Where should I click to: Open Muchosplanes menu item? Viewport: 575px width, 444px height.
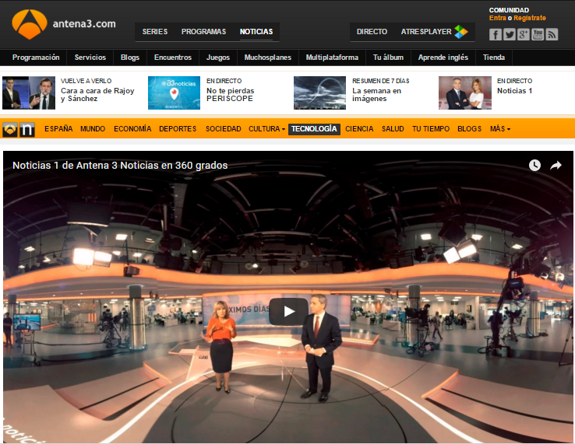tap(268, 58)
